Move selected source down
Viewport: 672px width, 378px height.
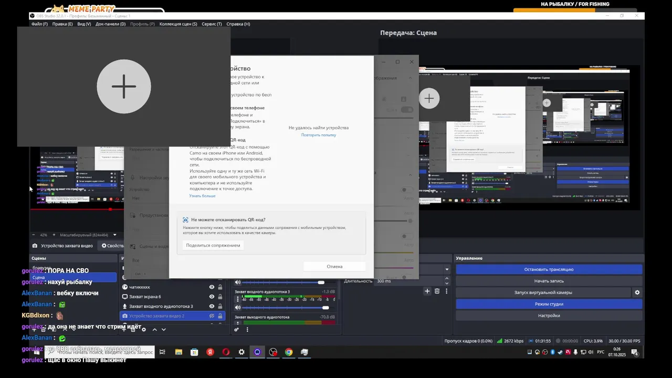click(x=164, y=330)
